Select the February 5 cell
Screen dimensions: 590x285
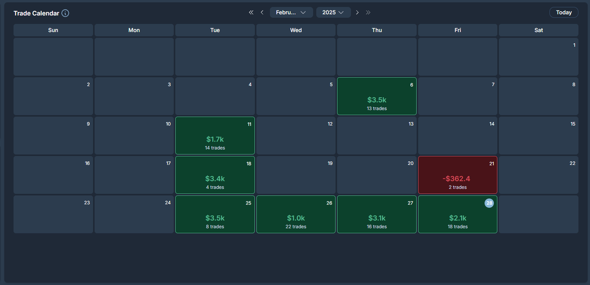click(296, 96)
